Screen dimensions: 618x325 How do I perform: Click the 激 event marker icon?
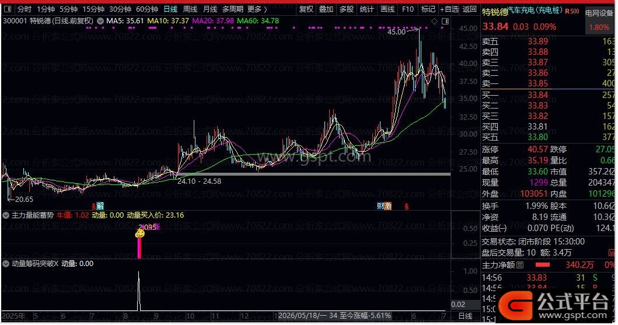(x=388, y=206)
